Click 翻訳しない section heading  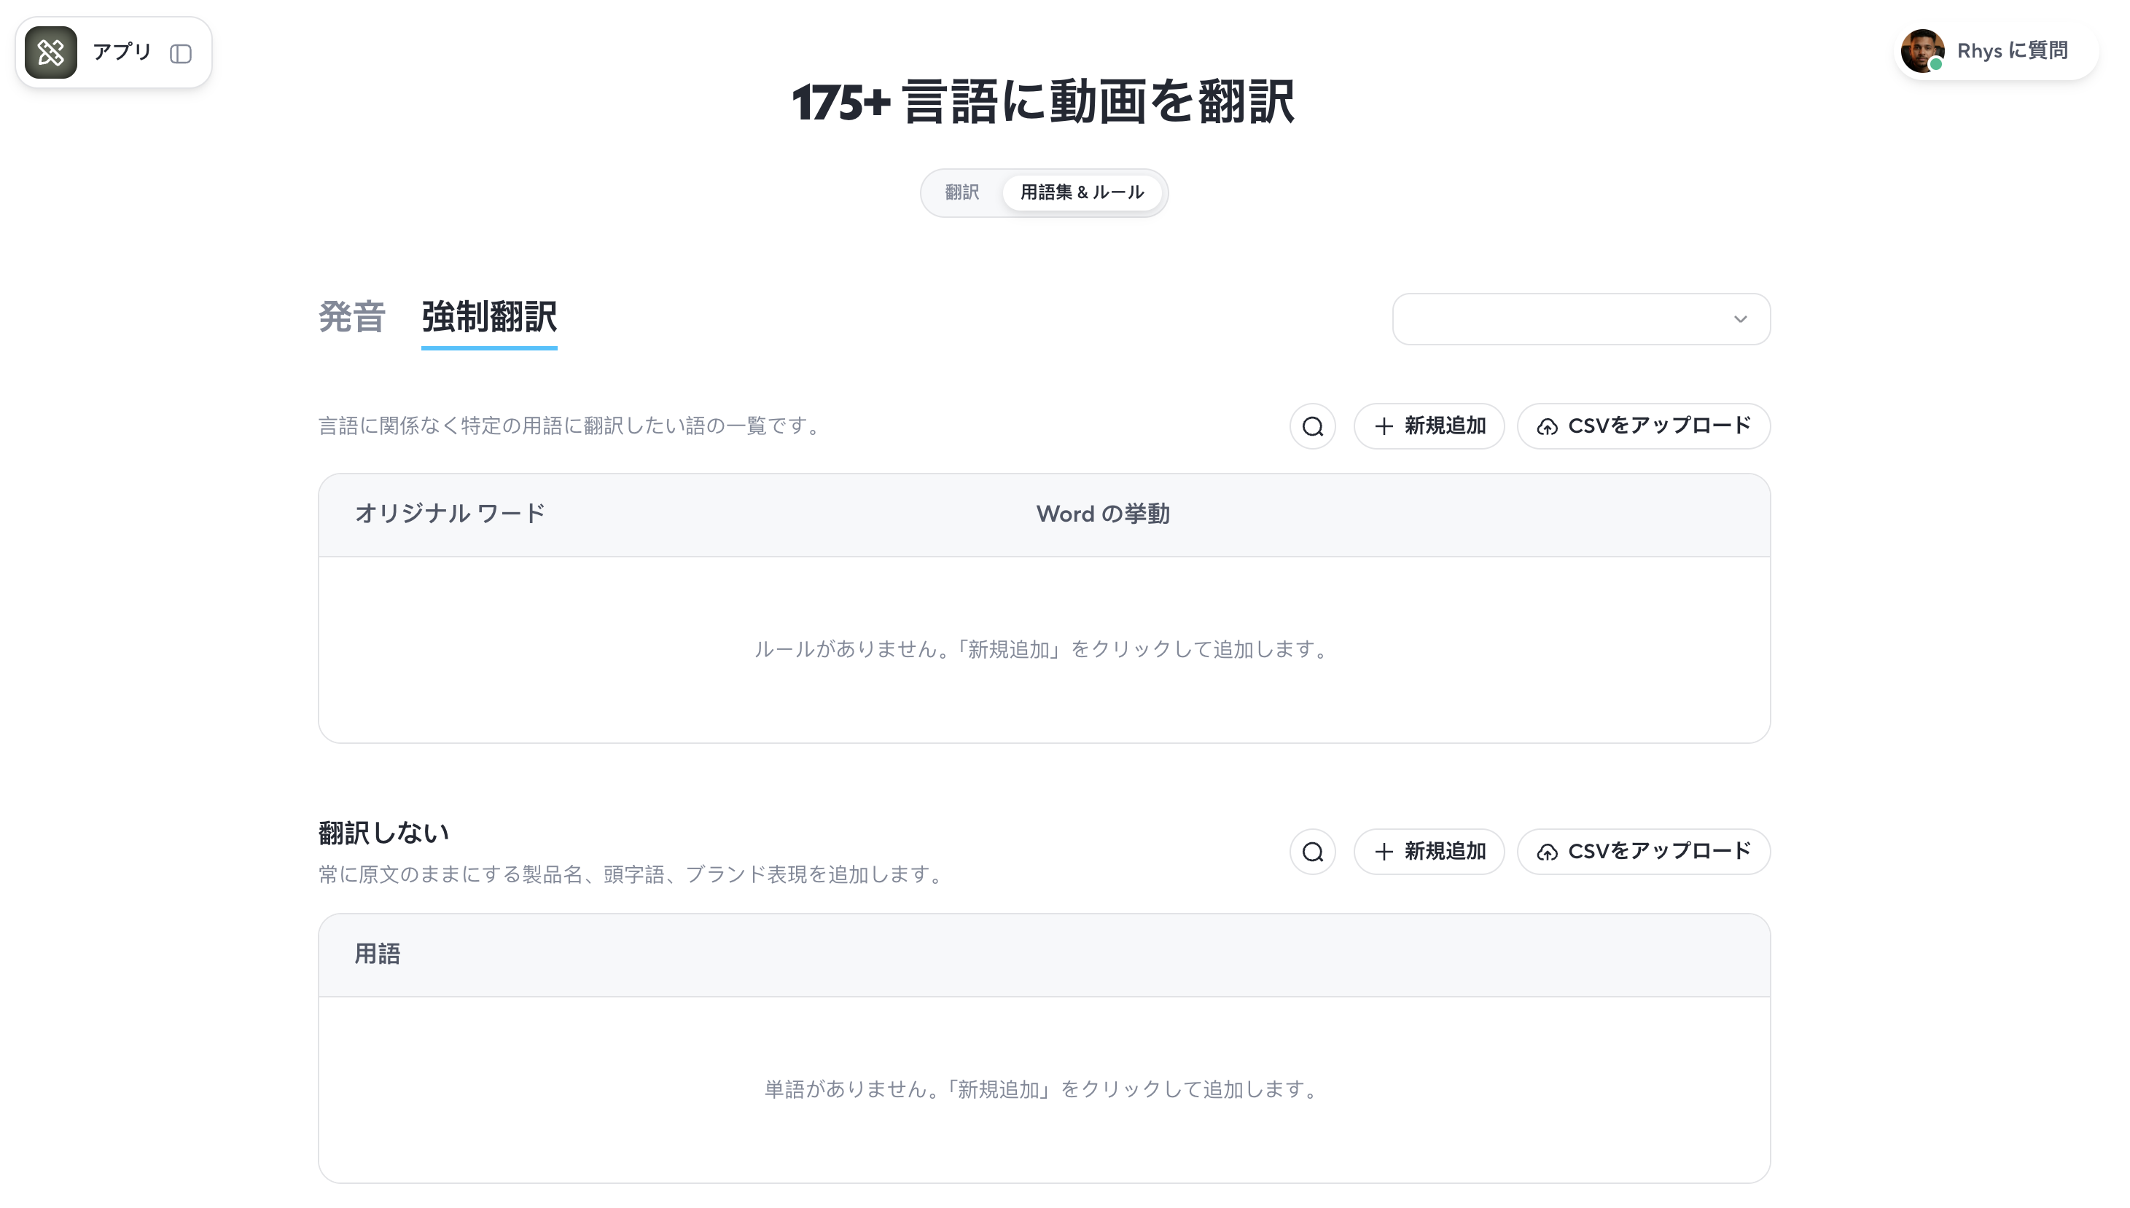383,833
